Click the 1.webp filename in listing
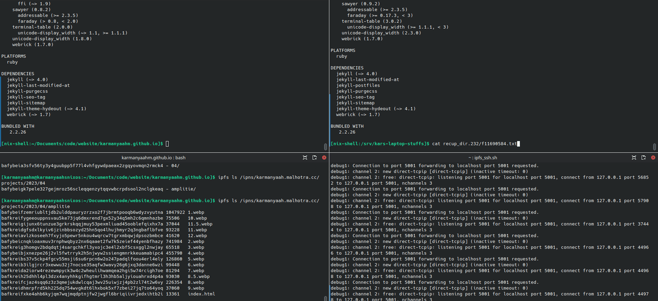Image resolution: width=658 pixels, height=301 pixels. [x=196, y=212]
